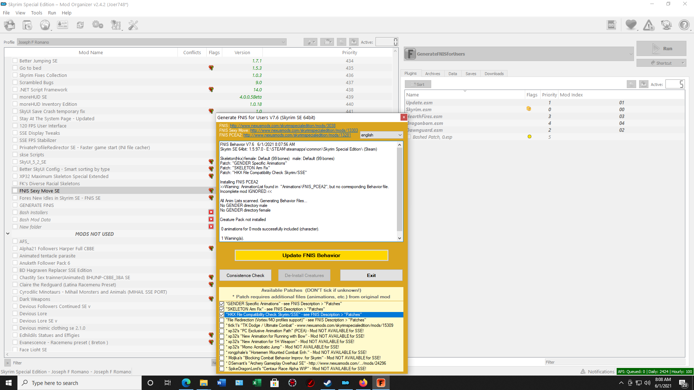Click the Windows taskbar search box
The image size is (694, 390).
pos(80,383)
